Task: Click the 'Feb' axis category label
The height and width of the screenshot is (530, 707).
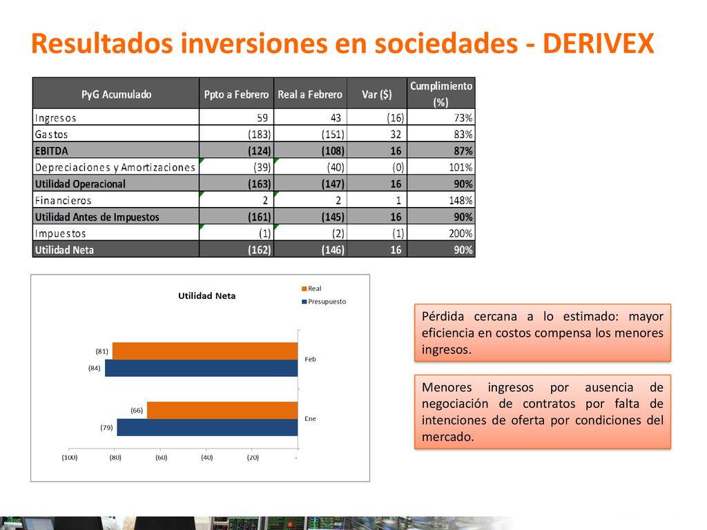Action: pyautogui.click(x=310, y=359)
